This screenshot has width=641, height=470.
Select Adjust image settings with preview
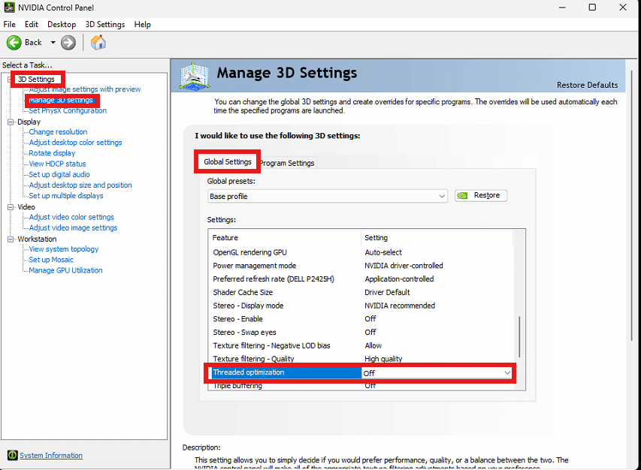(x=85, y=89)
